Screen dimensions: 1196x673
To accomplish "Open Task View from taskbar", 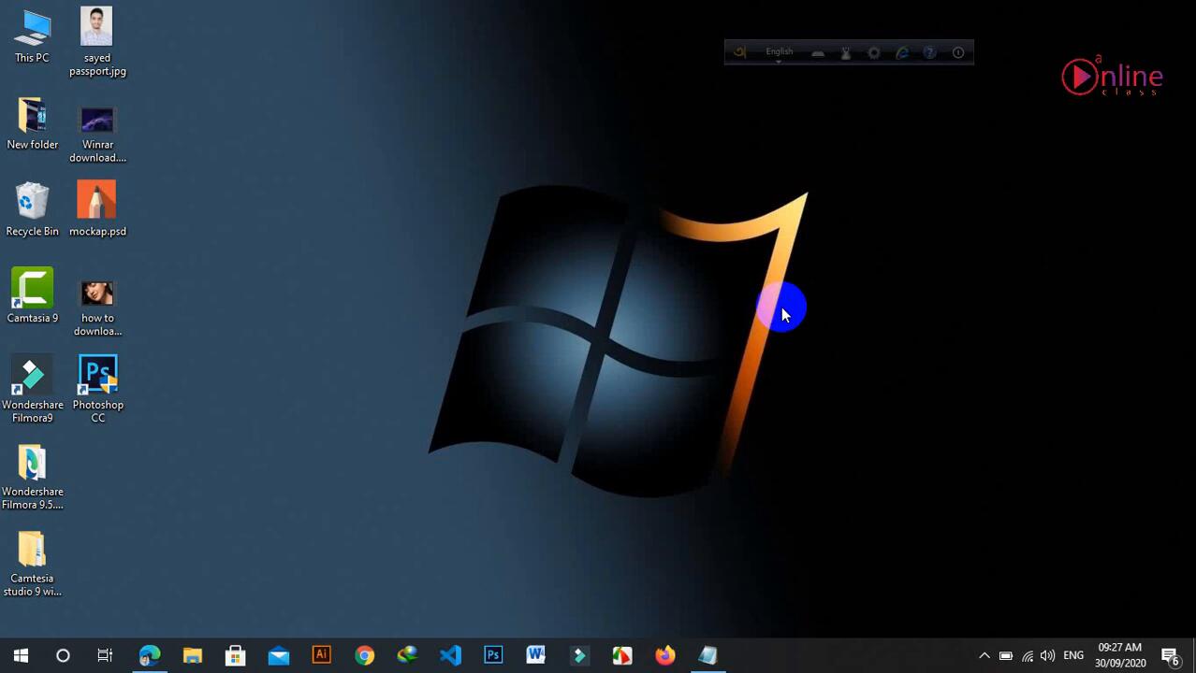I will click(x=105, y=655).
